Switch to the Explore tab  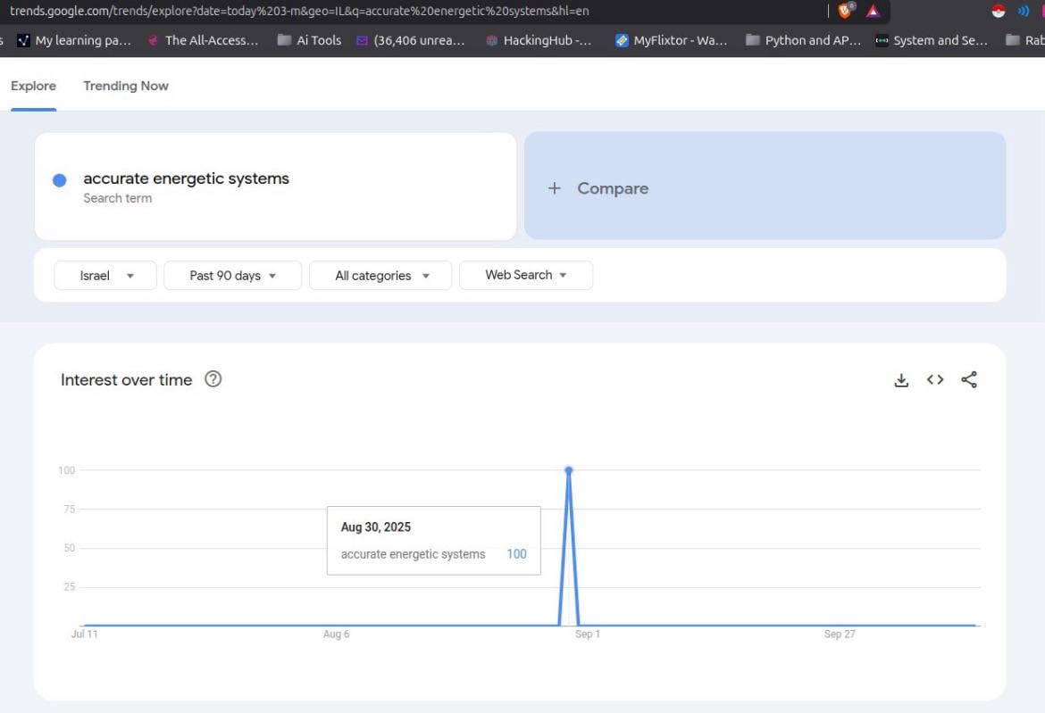coord(33,86)
